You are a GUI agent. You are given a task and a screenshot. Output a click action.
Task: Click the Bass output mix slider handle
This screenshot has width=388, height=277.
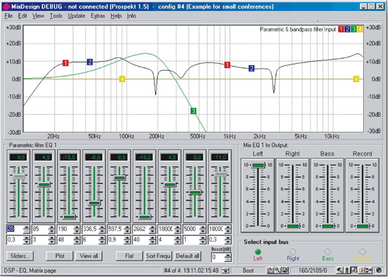click(x=327, y=226)
